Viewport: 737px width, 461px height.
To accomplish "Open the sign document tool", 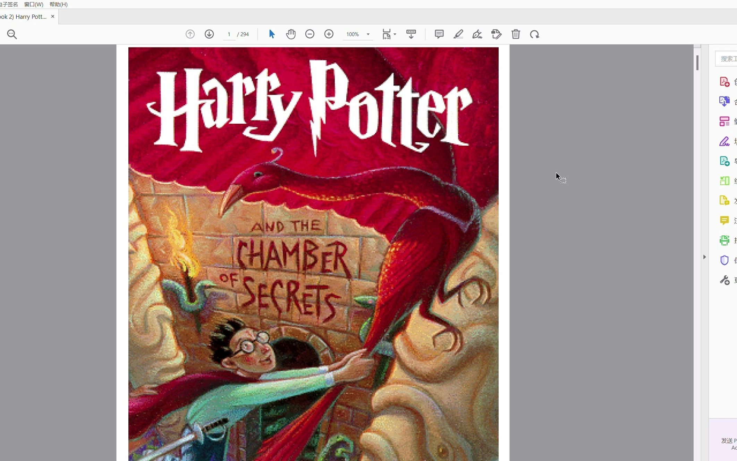I will (477, 34).
